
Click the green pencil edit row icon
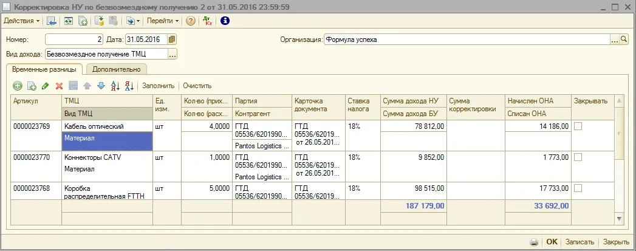(46, 86)
